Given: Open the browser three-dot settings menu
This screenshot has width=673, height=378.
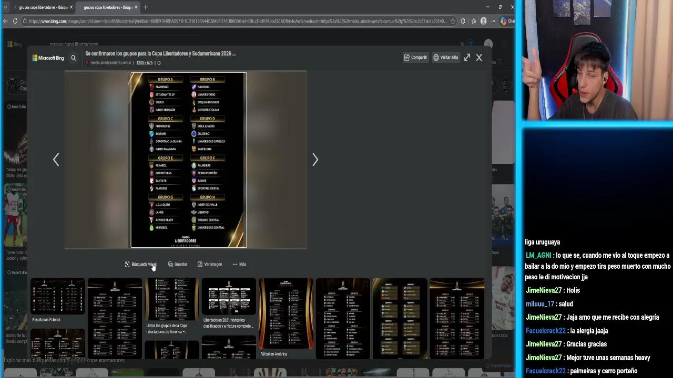Looking at the screenshot, I should pos(493,21).
